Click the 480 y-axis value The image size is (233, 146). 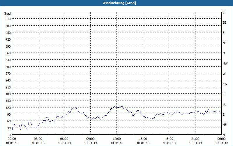(8, 26)
